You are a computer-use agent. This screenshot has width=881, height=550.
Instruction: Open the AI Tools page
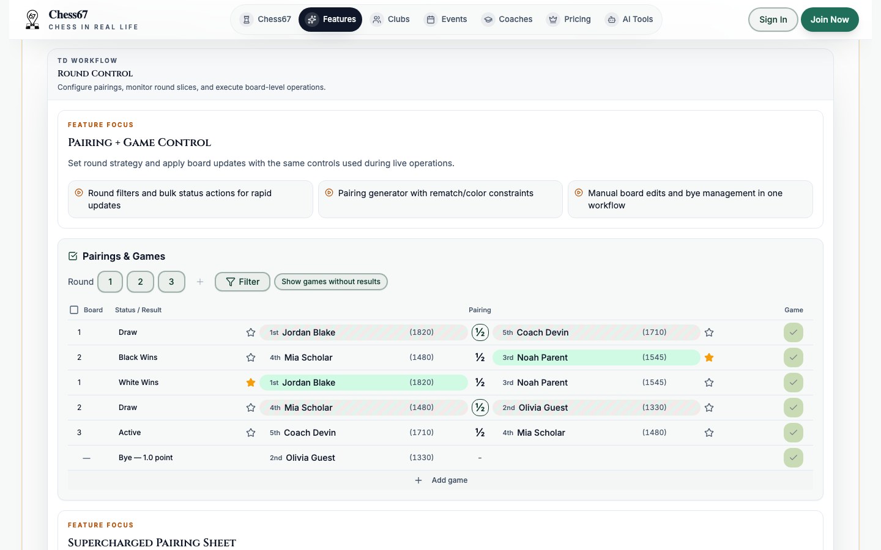pos(630,20)
